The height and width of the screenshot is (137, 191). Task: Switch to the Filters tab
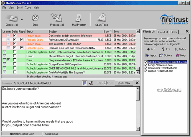point(174,32)
